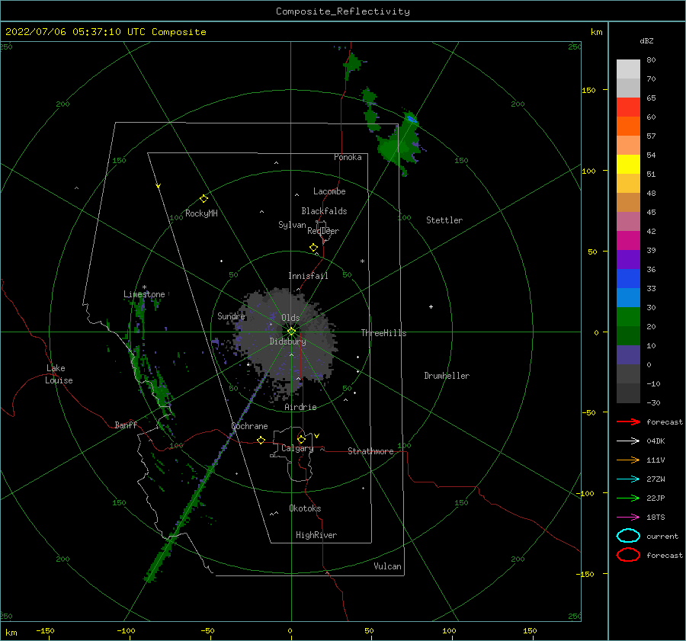This screenshot has width=686, height=641.
Task: Click the RedDeer city label
Action: pos(323,231)
